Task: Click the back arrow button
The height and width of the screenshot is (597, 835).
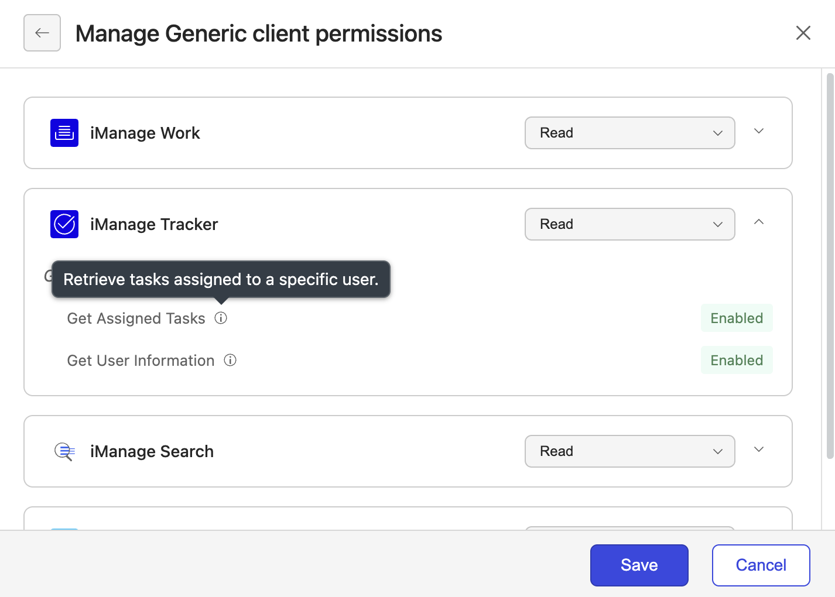Action: (42, 33)
